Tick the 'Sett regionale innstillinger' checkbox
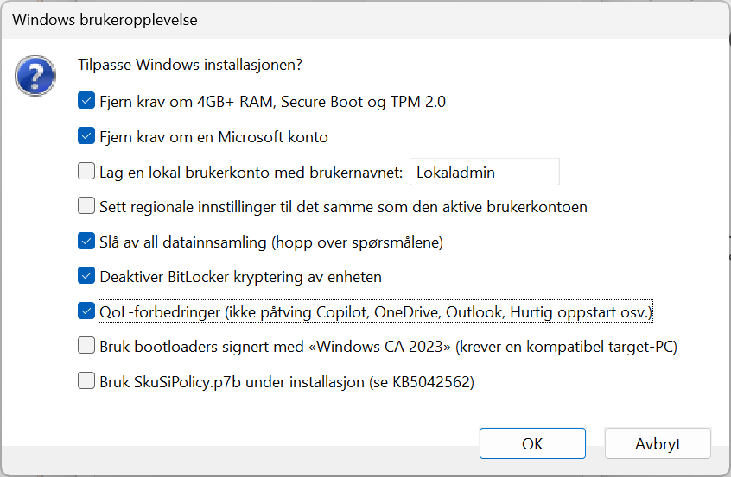The height and width of the screenshot is (477, 731). [86, 205]
